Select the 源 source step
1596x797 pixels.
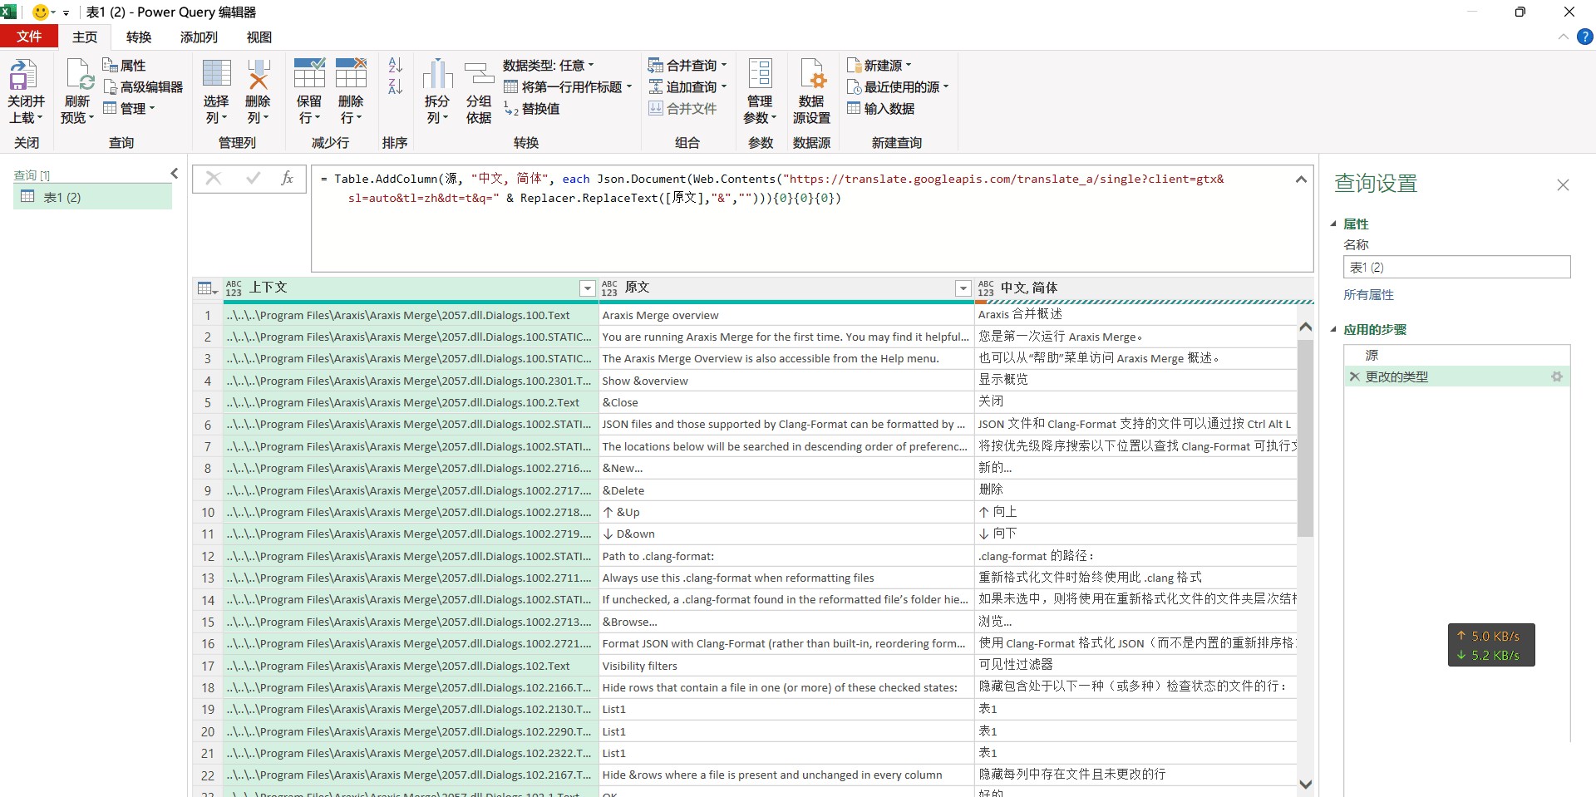1456,355
